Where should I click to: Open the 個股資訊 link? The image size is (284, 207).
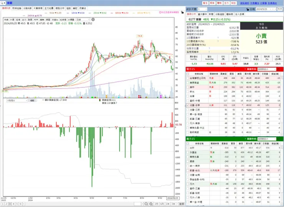[244, 3]
